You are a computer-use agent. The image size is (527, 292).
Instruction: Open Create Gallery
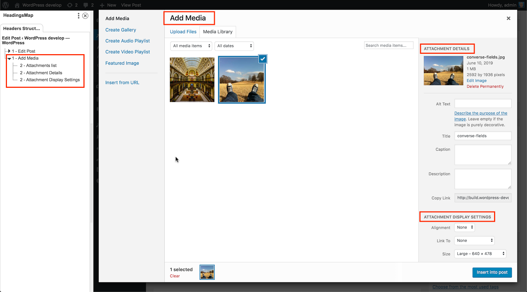121,30
